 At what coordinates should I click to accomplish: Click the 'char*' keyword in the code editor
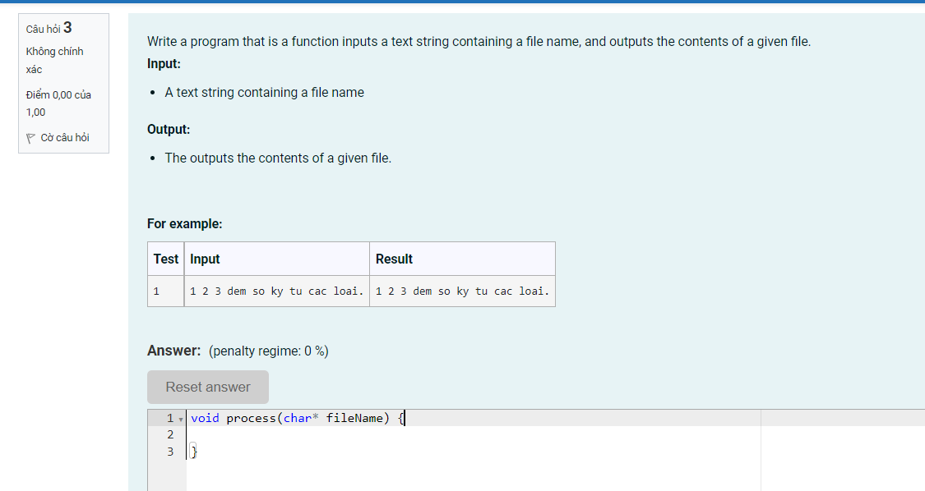tap(303, 418)
